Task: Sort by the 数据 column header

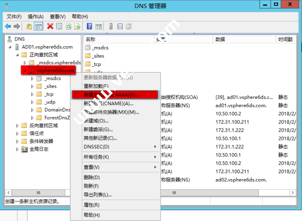Action: (x=245, y=39)
